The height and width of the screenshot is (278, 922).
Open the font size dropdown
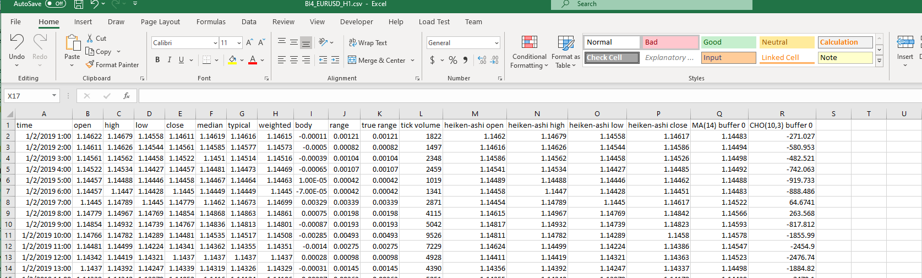point(239,43)
